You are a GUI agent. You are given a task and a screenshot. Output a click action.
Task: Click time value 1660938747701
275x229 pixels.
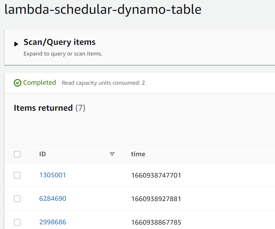(x=156, y=175)
